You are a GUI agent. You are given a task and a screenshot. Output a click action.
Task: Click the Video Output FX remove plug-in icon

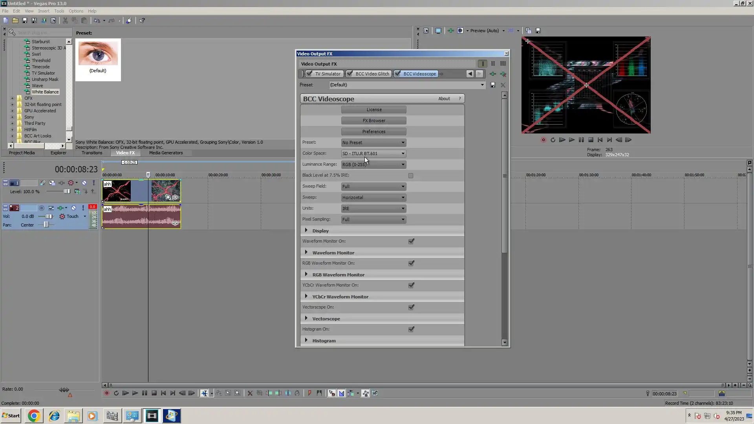tap(503, 74)
